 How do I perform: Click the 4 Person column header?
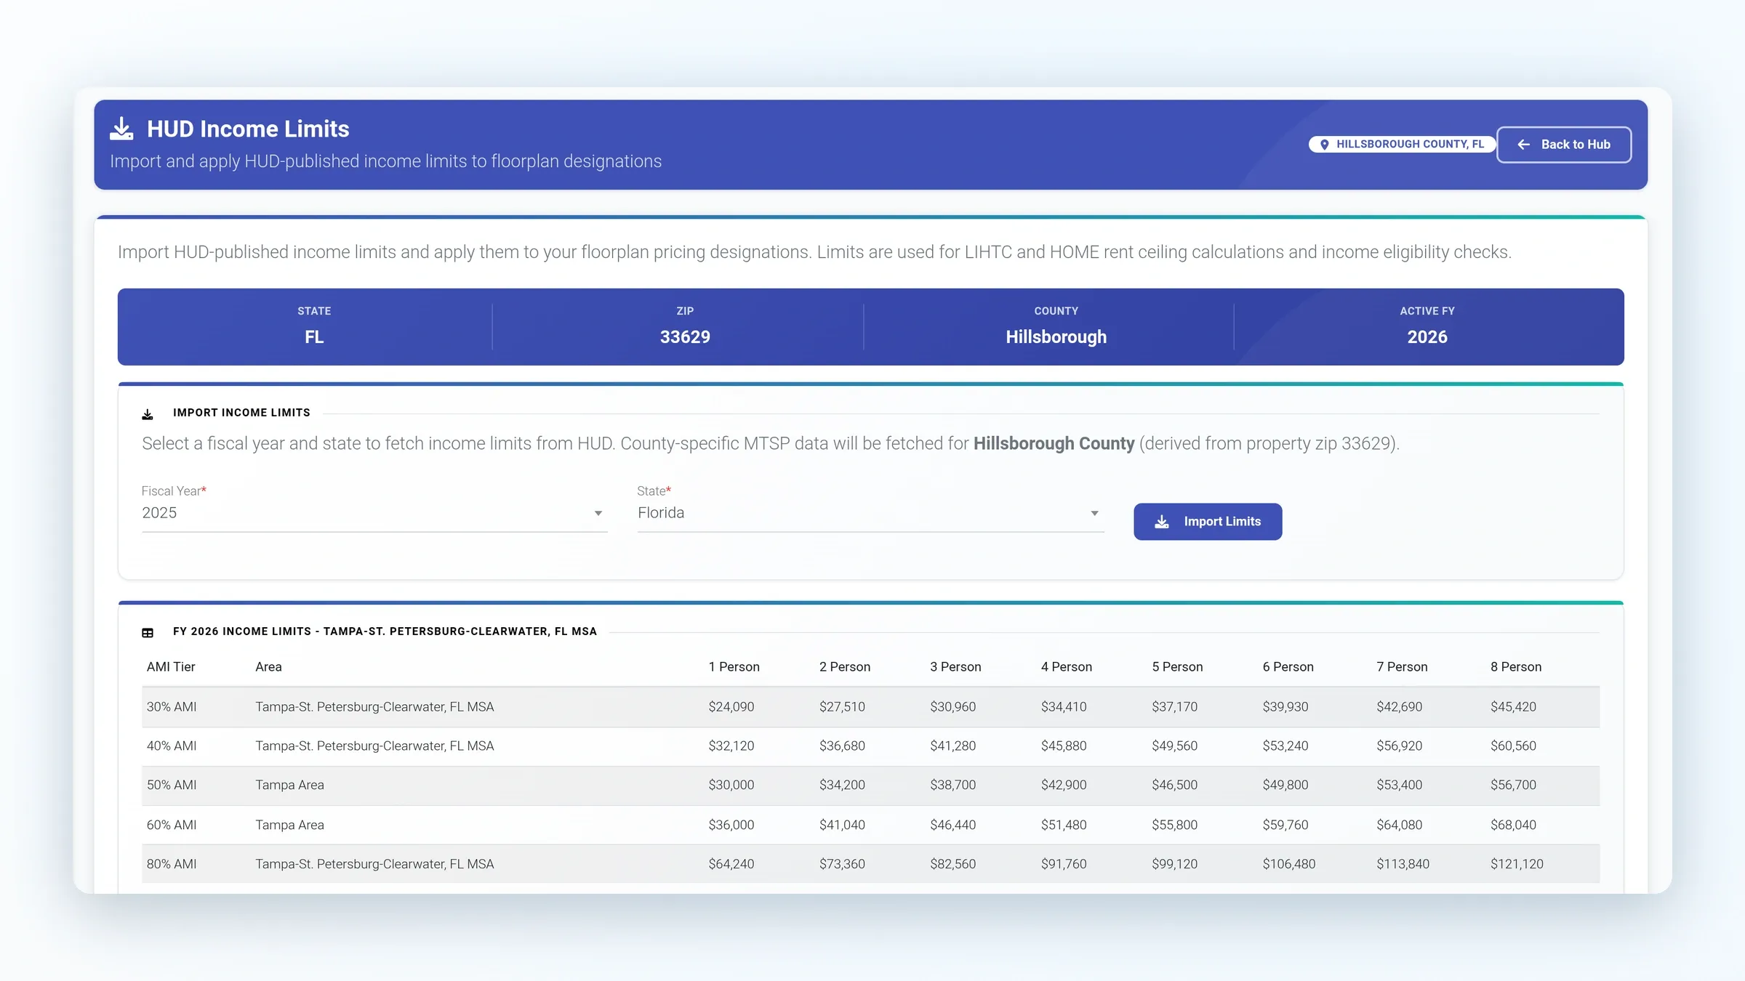1066,667
